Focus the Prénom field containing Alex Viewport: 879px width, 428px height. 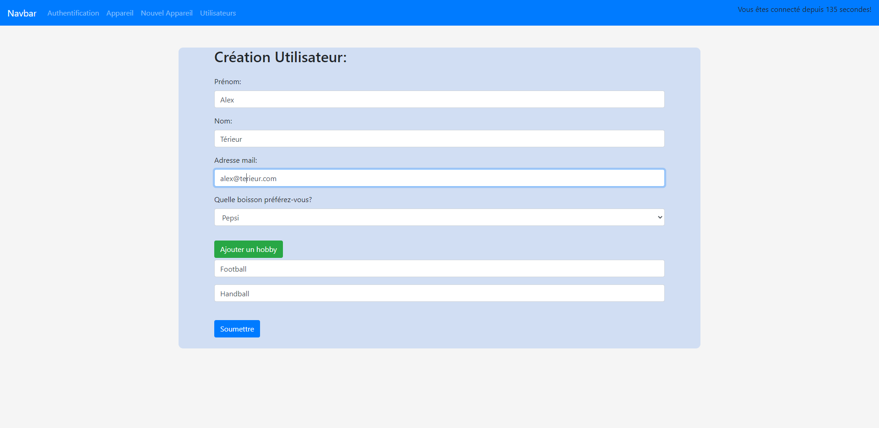point(439,100)
